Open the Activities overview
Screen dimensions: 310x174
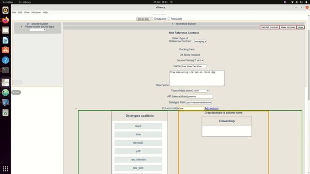8,2
